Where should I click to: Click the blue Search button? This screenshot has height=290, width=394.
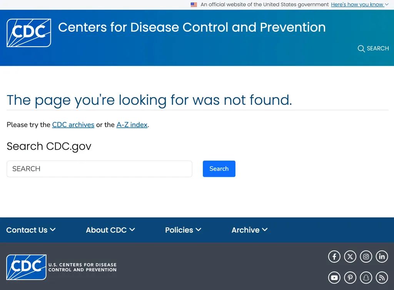coord(219,169)
